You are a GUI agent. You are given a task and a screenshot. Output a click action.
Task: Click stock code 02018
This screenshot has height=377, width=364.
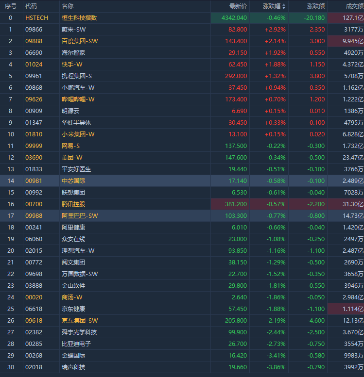coord(34,367)
